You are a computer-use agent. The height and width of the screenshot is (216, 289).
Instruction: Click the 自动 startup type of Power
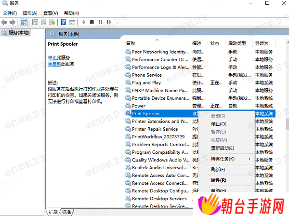pos(233,106)
